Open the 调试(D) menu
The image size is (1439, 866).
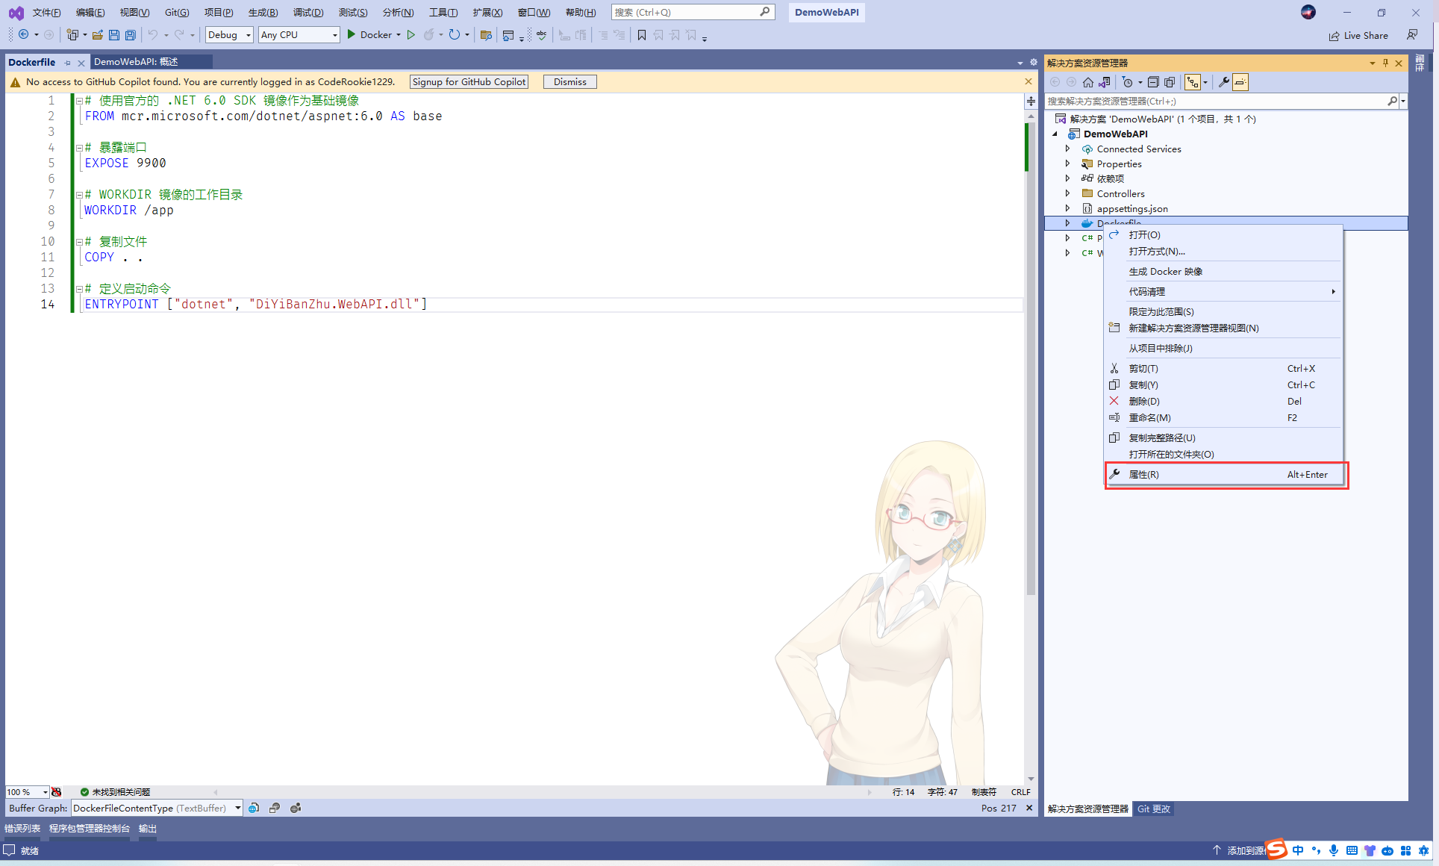point(308,12)
